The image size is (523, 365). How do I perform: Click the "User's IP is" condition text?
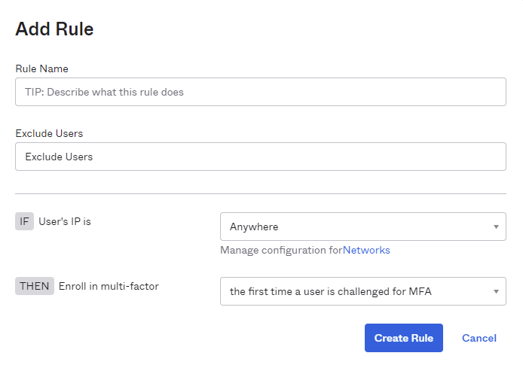(65, 222)
